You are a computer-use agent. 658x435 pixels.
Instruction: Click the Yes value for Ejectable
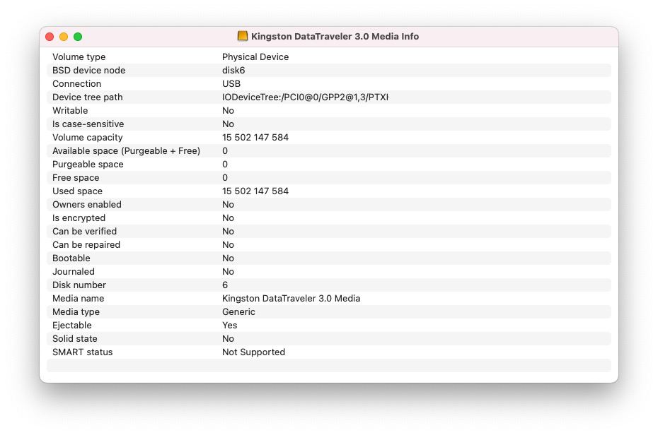click(x=229, y=325)
